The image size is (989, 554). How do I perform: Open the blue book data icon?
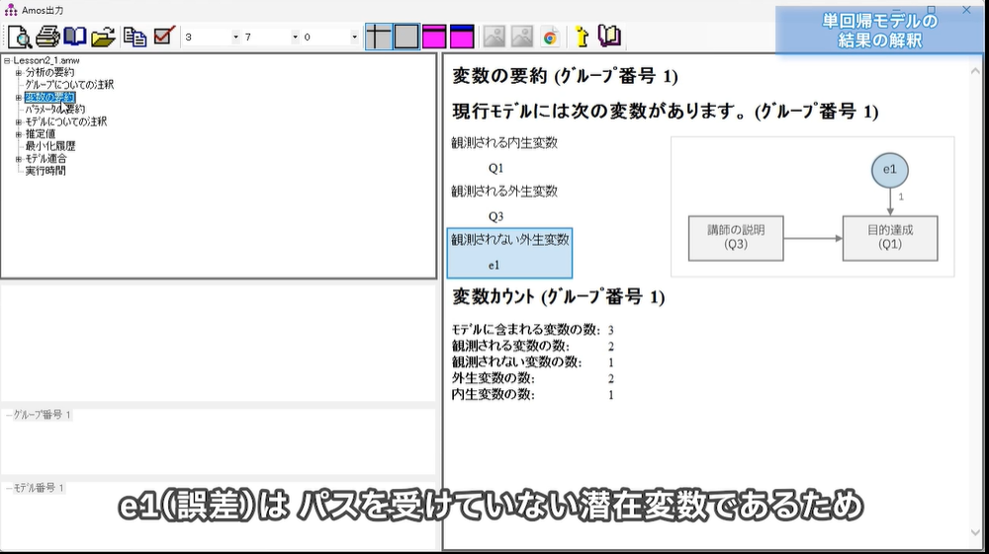click(x=75, y=38)
